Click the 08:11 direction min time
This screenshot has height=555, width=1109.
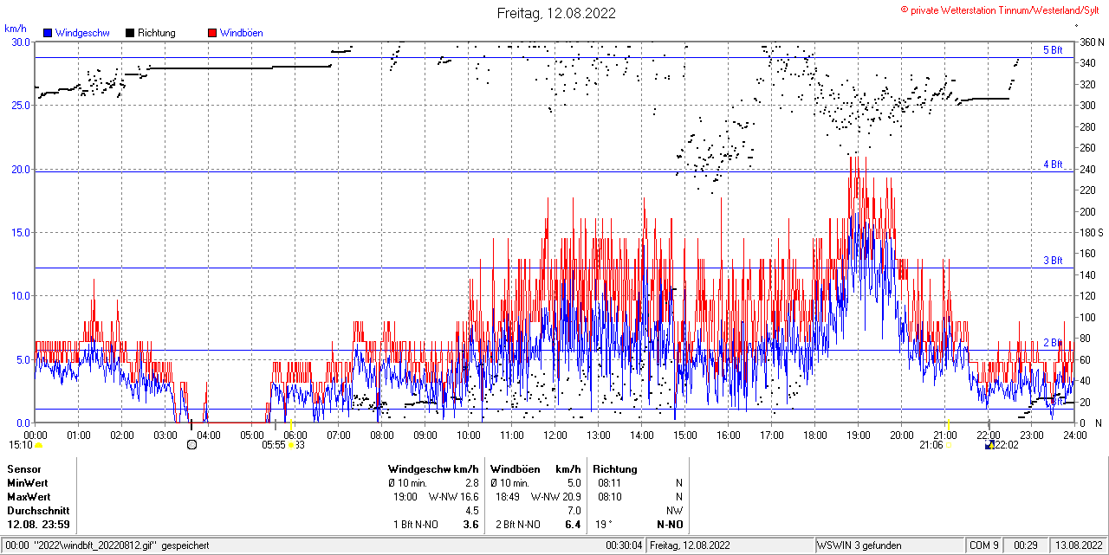(x=610, y=483)
